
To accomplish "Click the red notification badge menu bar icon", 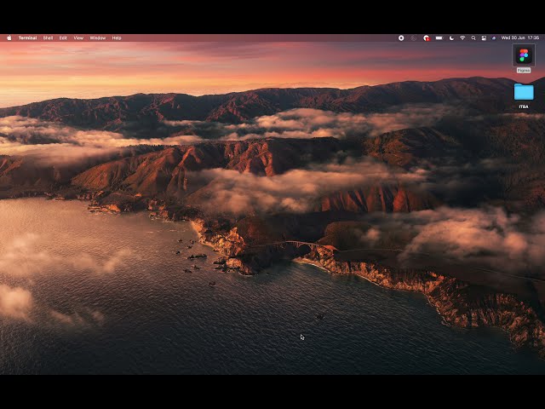I will click(427, 37).
